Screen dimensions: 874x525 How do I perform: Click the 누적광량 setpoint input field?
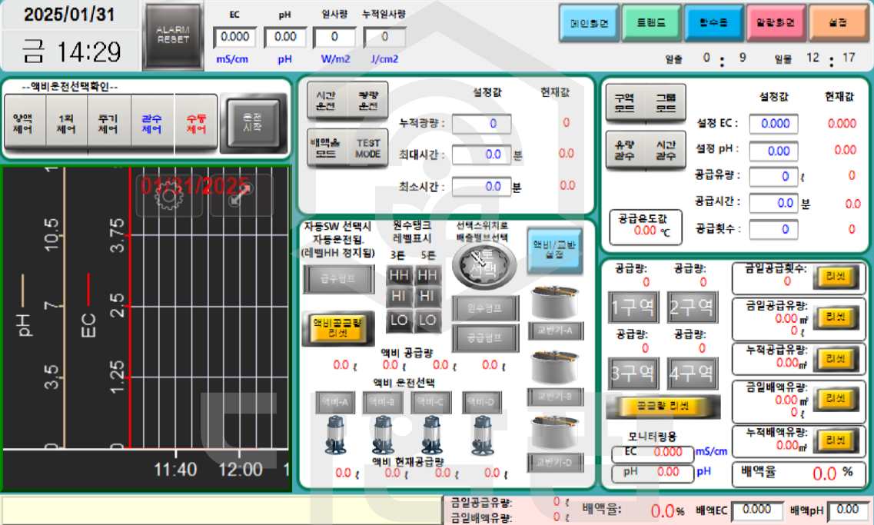click(480, 123)
